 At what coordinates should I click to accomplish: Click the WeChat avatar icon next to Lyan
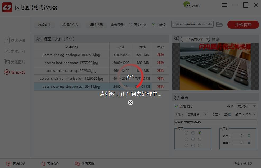point(187,5)
